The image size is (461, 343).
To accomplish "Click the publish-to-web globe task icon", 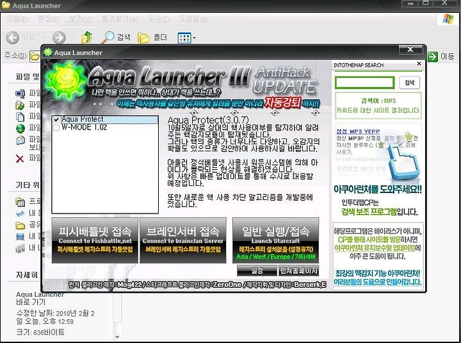I will (20, 128).
